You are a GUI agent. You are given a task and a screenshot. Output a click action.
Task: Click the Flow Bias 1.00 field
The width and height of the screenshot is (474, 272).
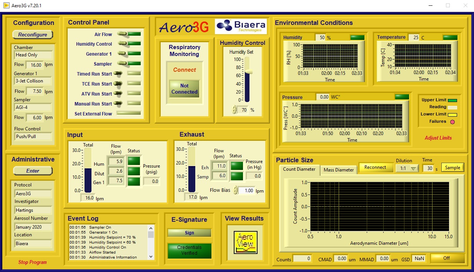pyautogui.click(x=247, y=190)
